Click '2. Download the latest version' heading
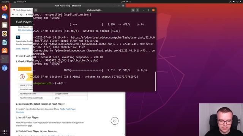243x136 pixels. pyautogui.click(x=40, y=104)
